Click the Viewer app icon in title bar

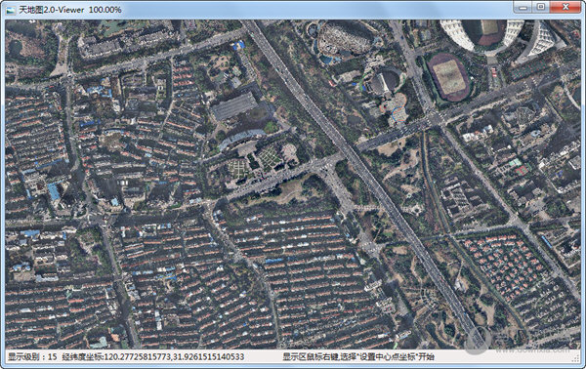click(x=11, y=10)
